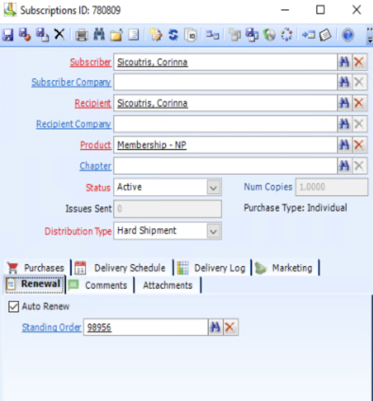Image resolution: width=373 pixels, height=401 pixels.
Task: Expand the Status dropdown
Action: click(214, 187)
